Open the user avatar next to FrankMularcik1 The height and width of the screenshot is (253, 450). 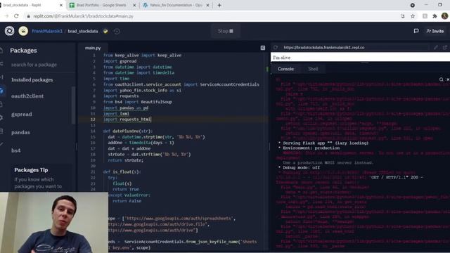coord(23,31)
